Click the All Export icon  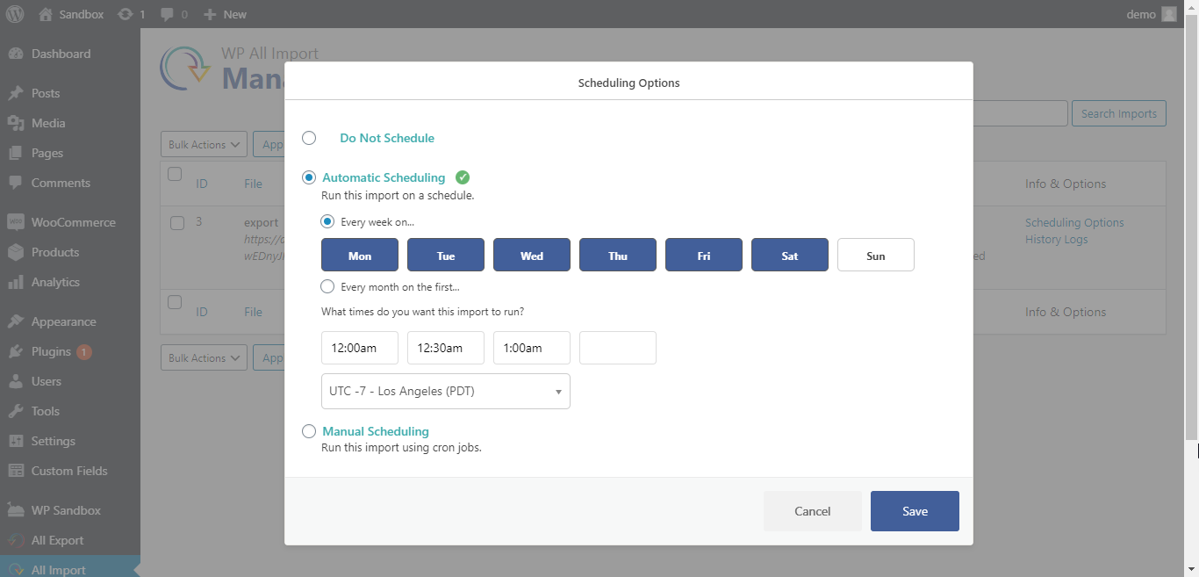pyautogui.click(x=16, y=540)
